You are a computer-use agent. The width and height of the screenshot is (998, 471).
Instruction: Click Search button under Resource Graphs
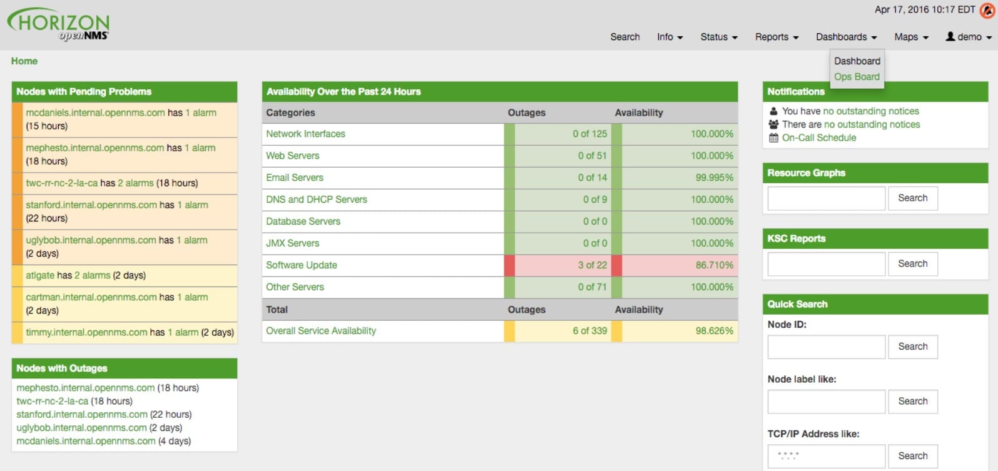click(912, 198)
